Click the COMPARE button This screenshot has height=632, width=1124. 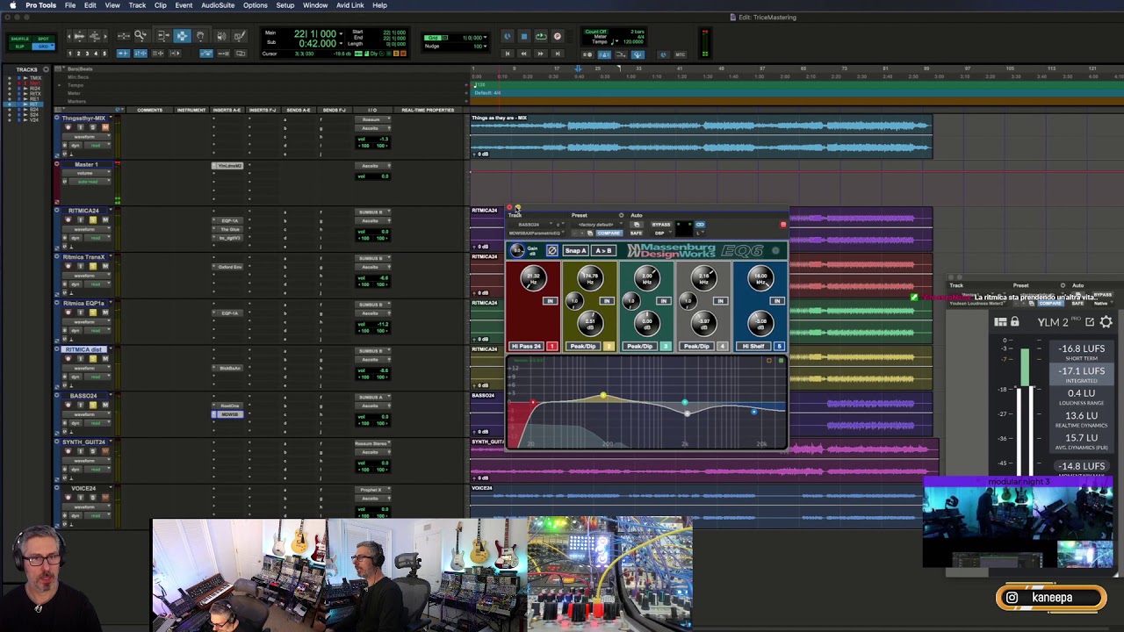[609, 233]
